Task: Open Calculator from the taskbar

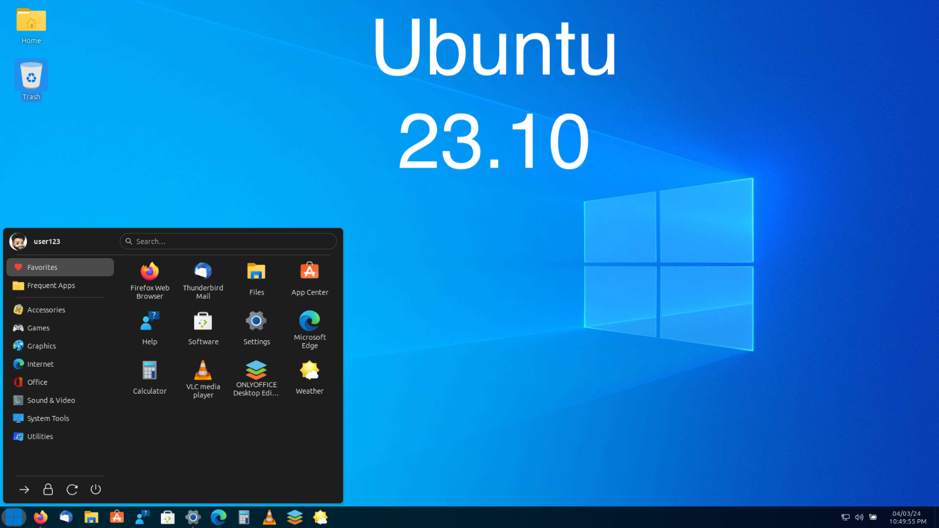Action: 244,517
